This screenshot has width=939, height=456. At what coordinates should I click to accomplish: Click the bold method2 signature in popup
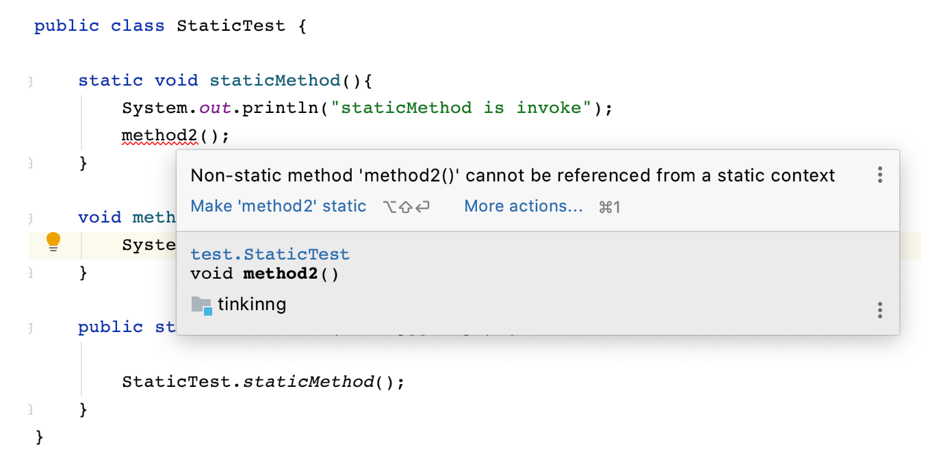(274, 274)
